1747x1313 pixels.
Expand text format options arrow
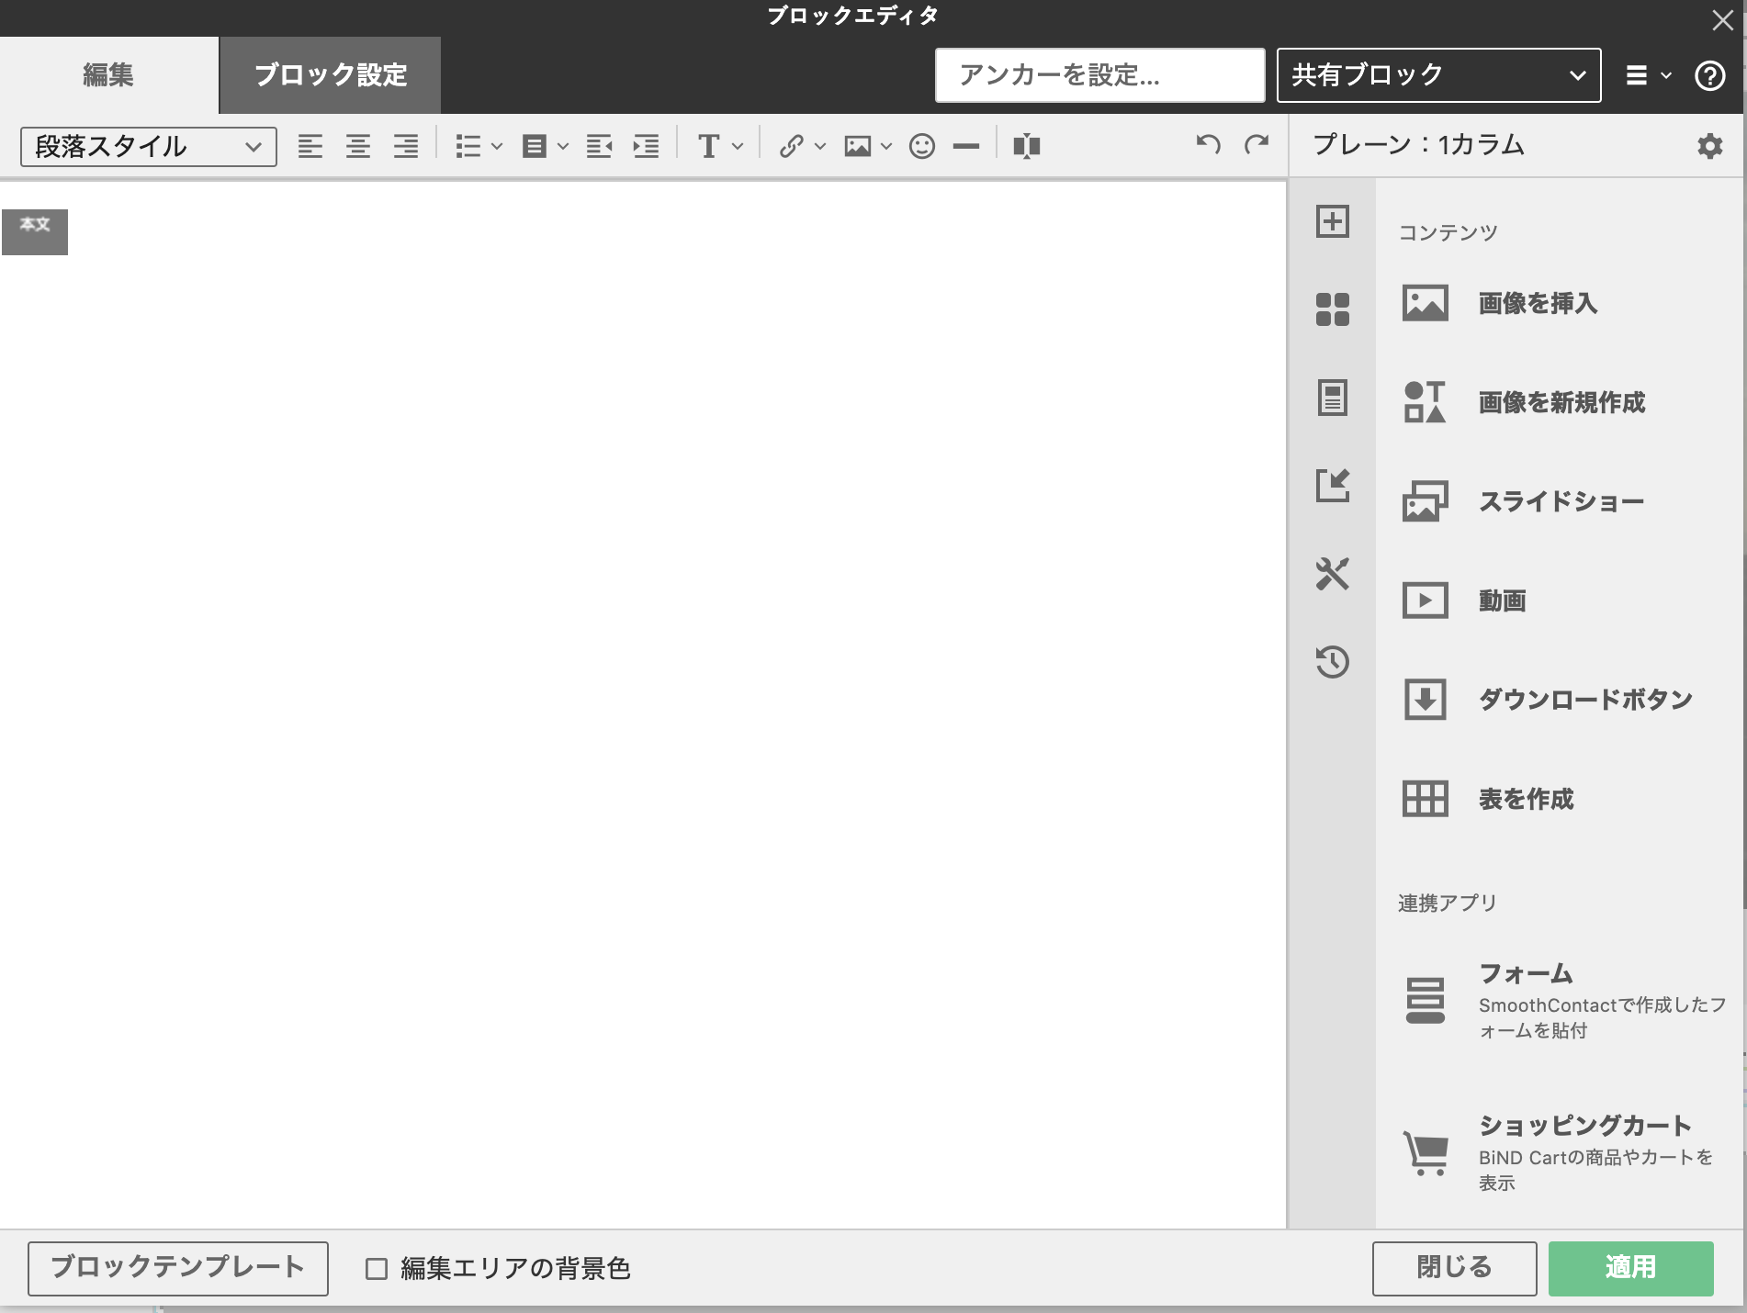pyautogui.click(x=738, y=146)
